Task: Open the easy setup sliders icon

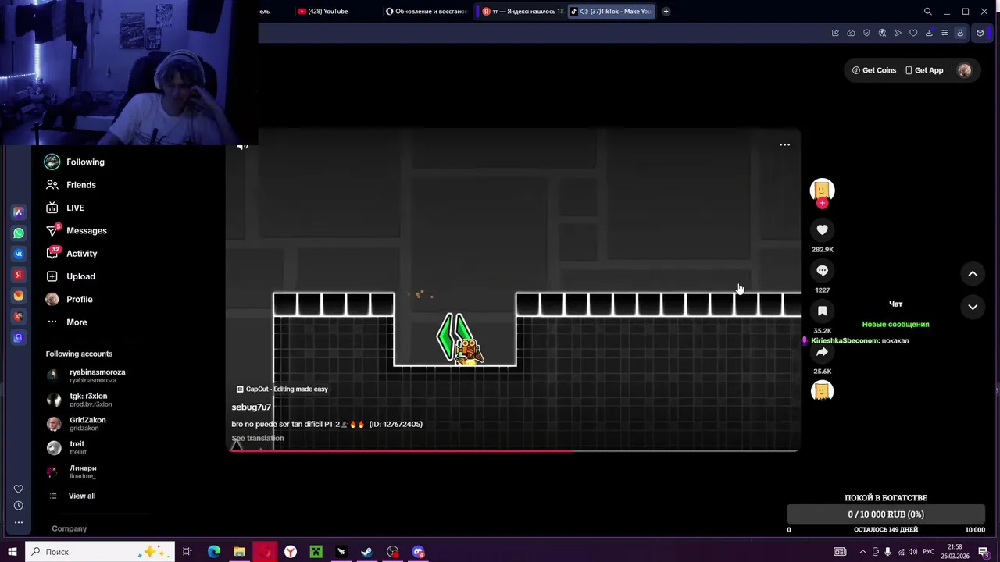Action: 945,33
